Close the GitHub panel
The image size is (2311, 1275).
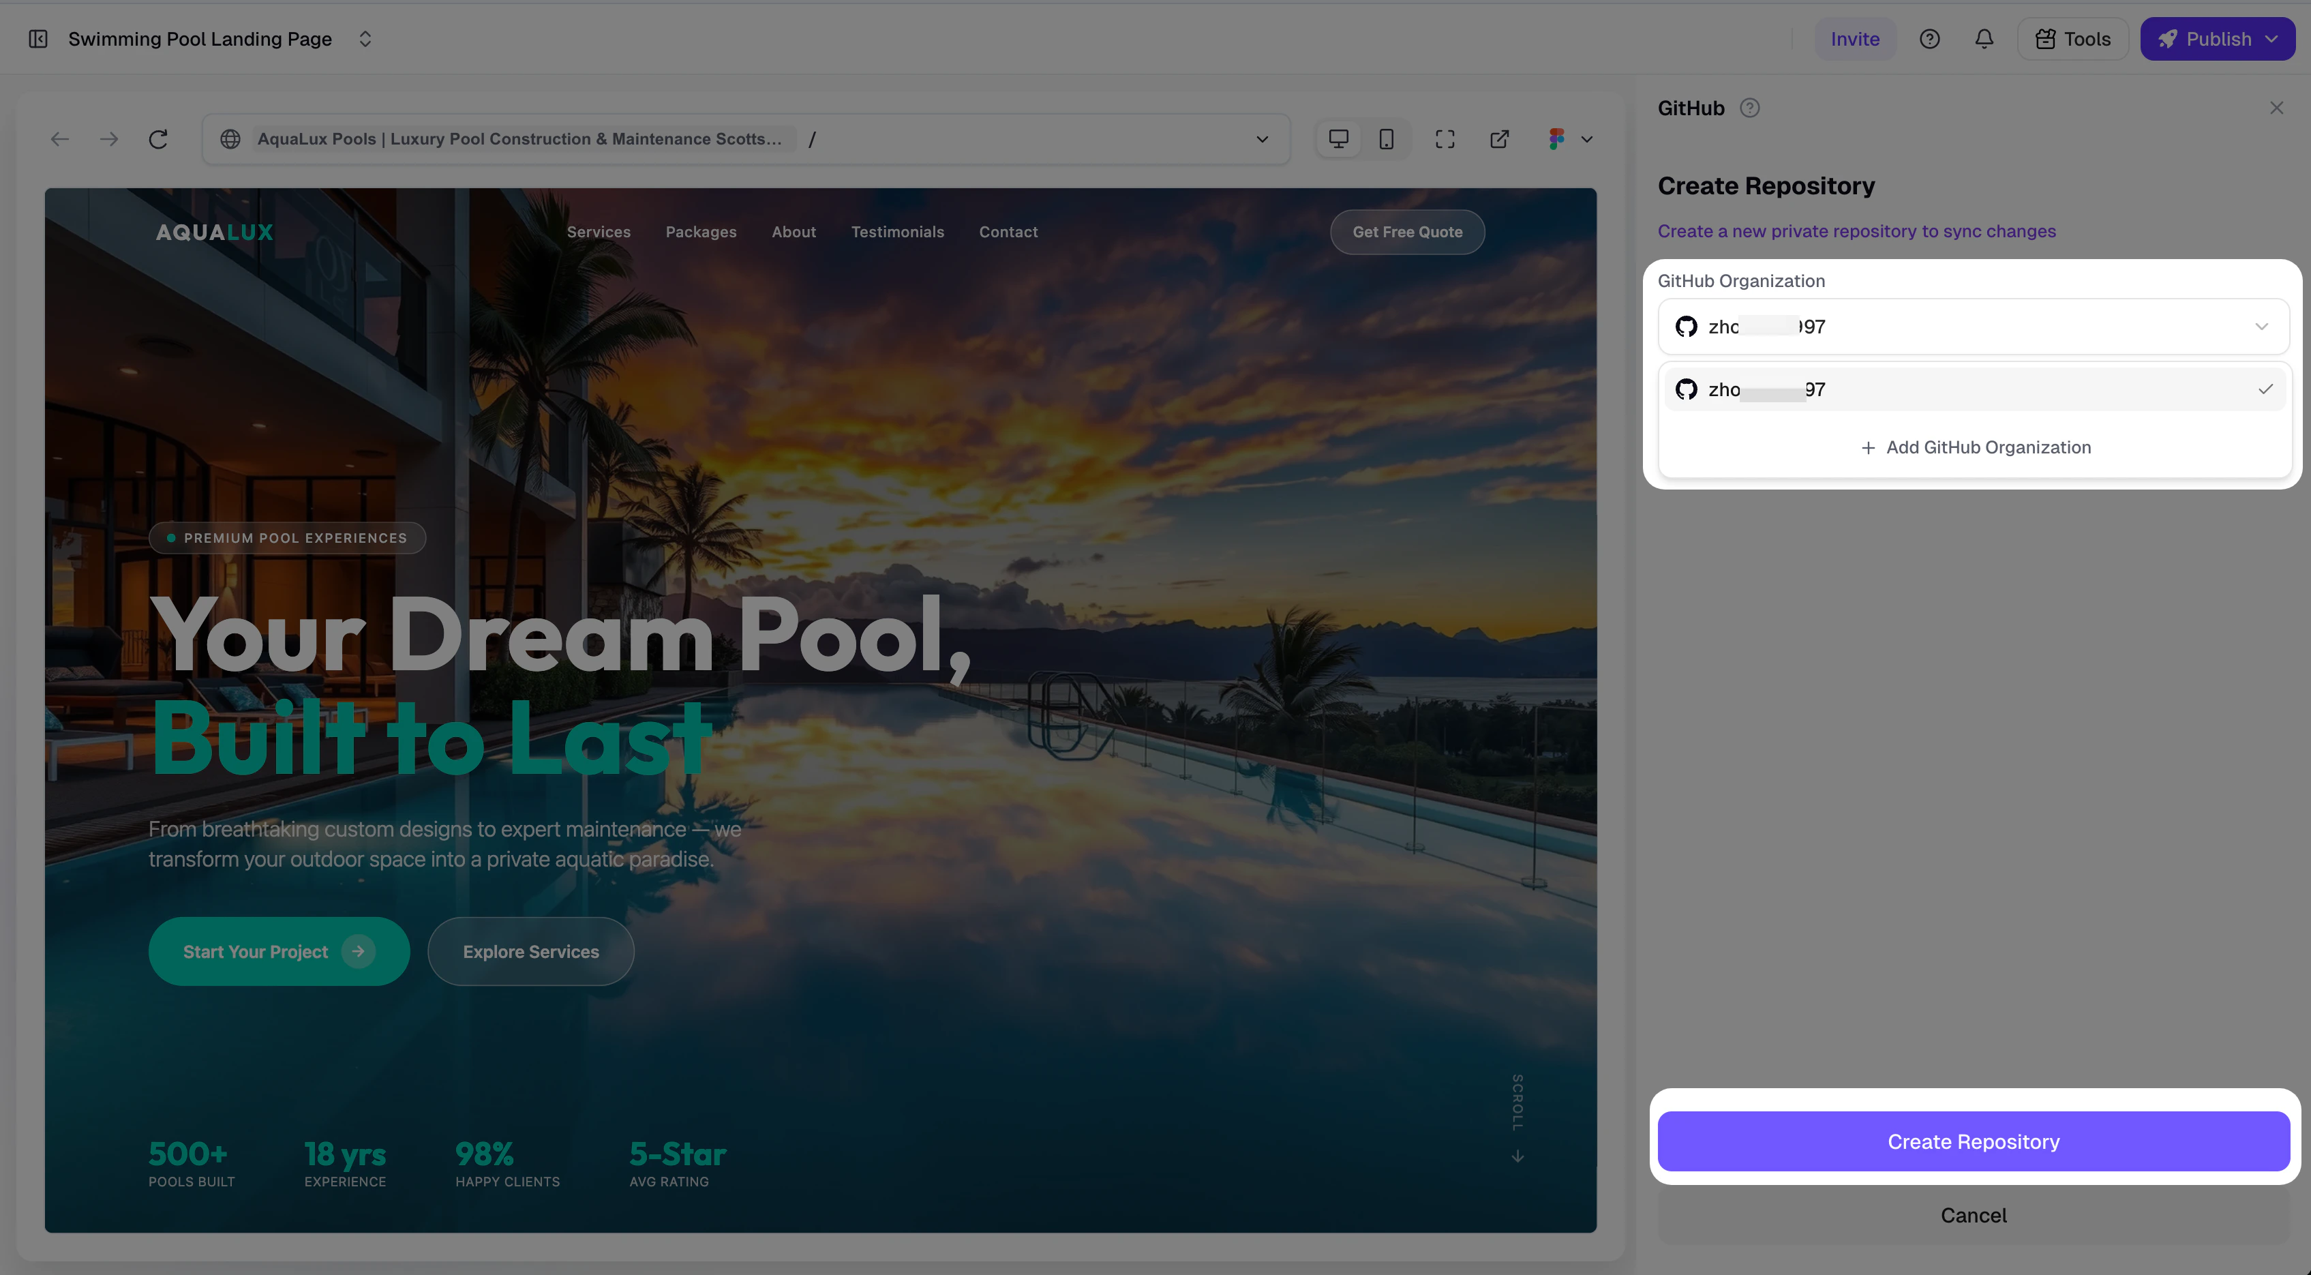(2276, 108)
